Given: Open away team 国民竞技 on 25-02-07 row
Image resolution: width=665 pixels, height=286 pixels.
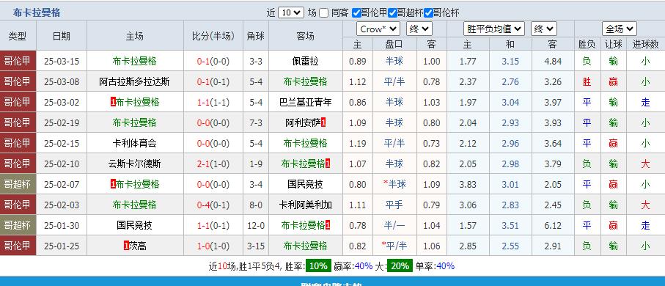Looking at the screenshot, I should tap(305, 185).
